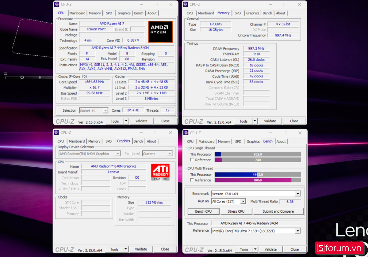Click Validate in the Bench tab window

pyautogui.click(x=270, y=250)
